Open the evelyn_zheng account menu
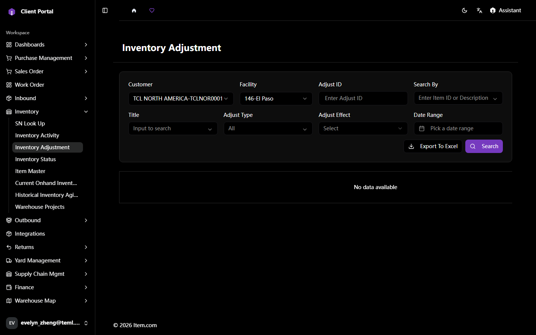The height and width of the screenshot is (335, 536). (47, 323)
